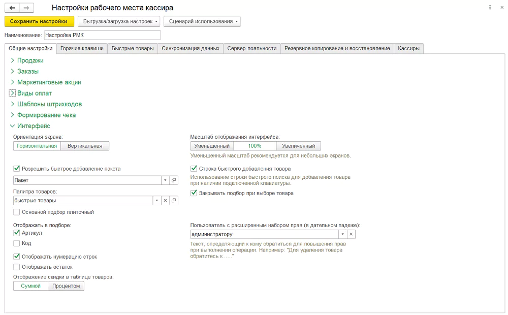The height and width of the screenshot is (315, 508).
Task: Enable Основной подбор плиточный checkbox
Action: (17, 212)
